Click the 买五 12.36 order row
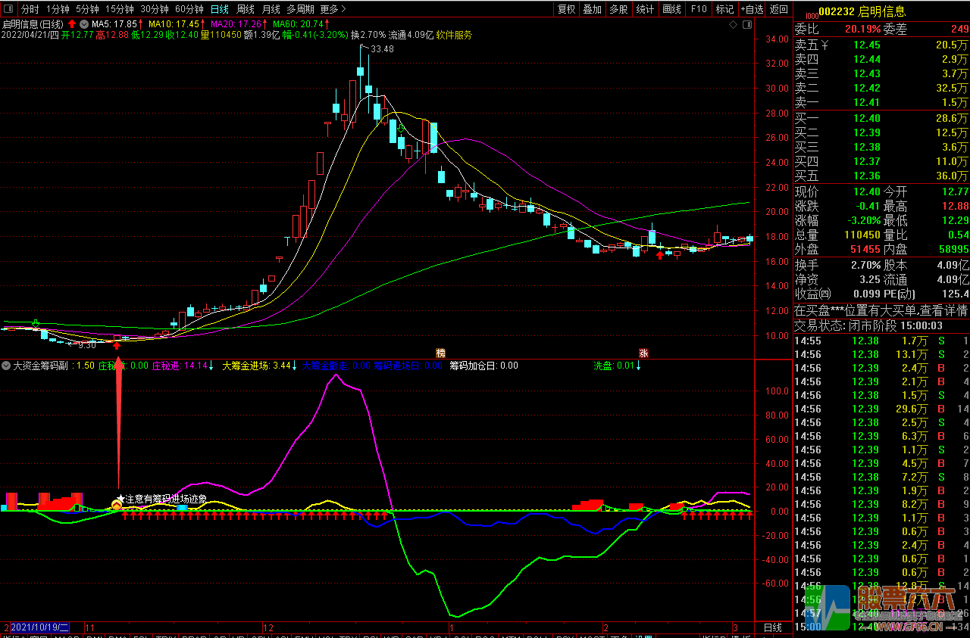The height and width of the screenshot is (638, 970). [x=881, y=176]
